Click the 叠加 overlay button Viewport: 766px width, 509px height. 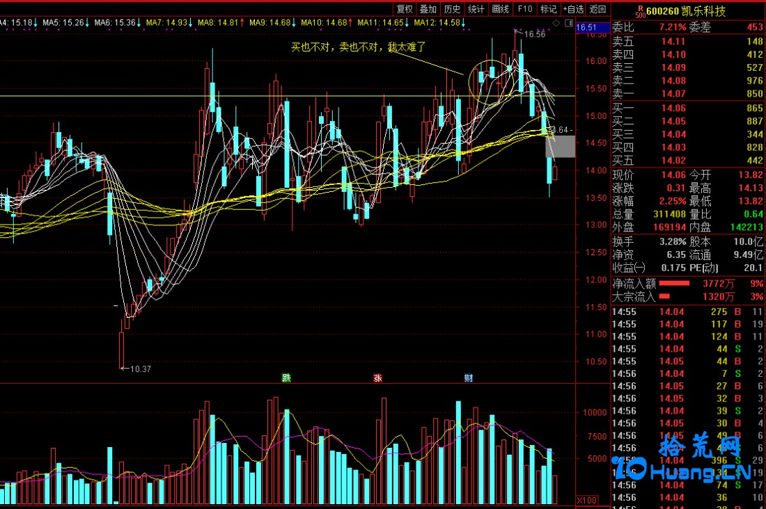coord(428,9)
